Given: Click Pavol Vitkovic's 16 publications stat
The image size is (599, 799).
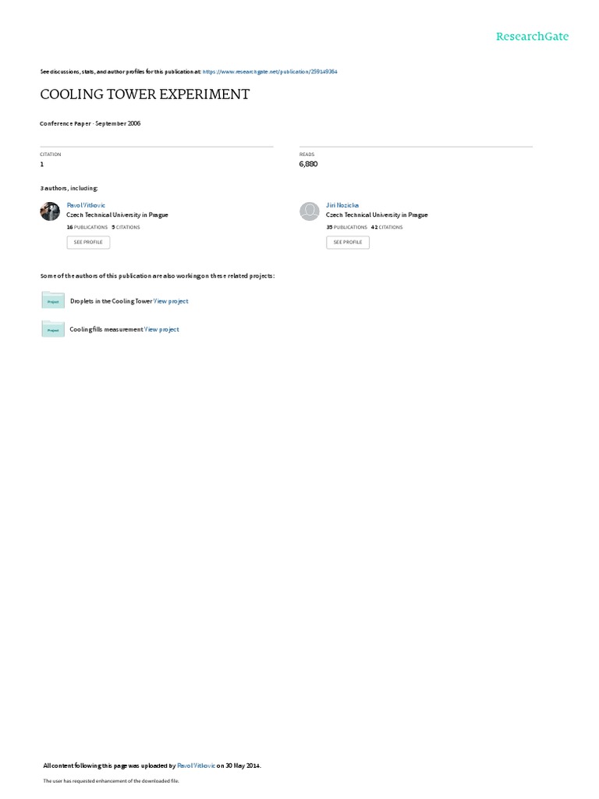Looking at the screenshot, I should (x=87, y=227).
